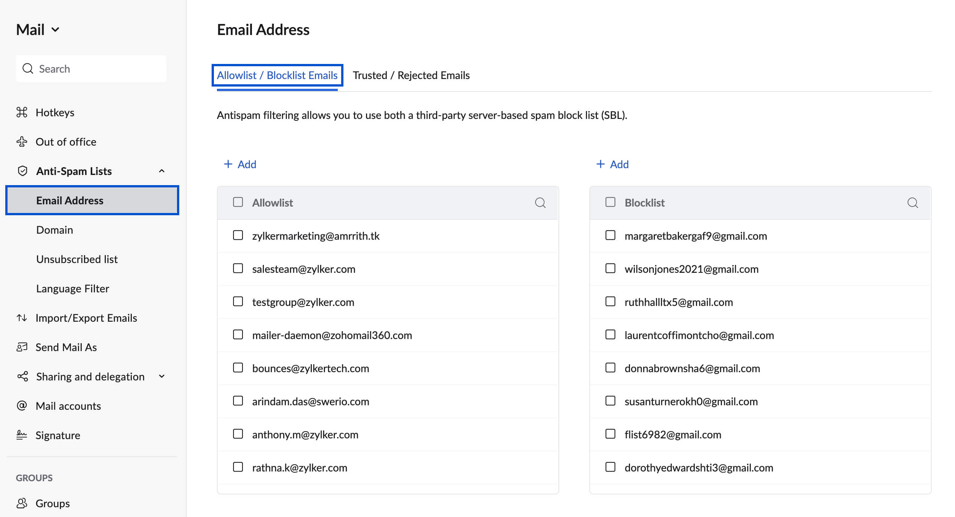Viewport: 955px width, 517px height.
Task: Switch to Trusted / Rejected Emails tab
Action: 411,75
